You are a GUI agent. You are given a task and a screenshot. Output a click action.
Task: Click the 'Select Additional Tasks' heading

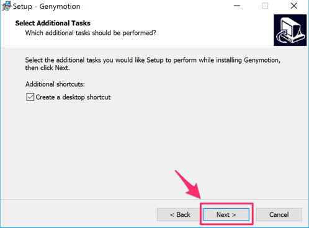tap(53, 23)
